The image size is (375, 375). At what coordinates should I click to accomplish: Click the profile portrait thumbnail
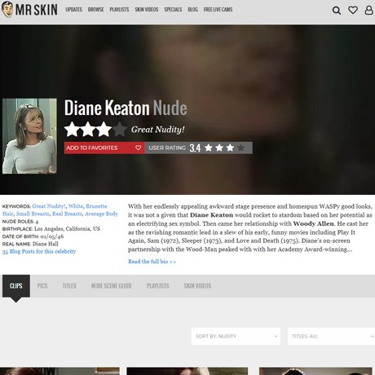point(29,136)
